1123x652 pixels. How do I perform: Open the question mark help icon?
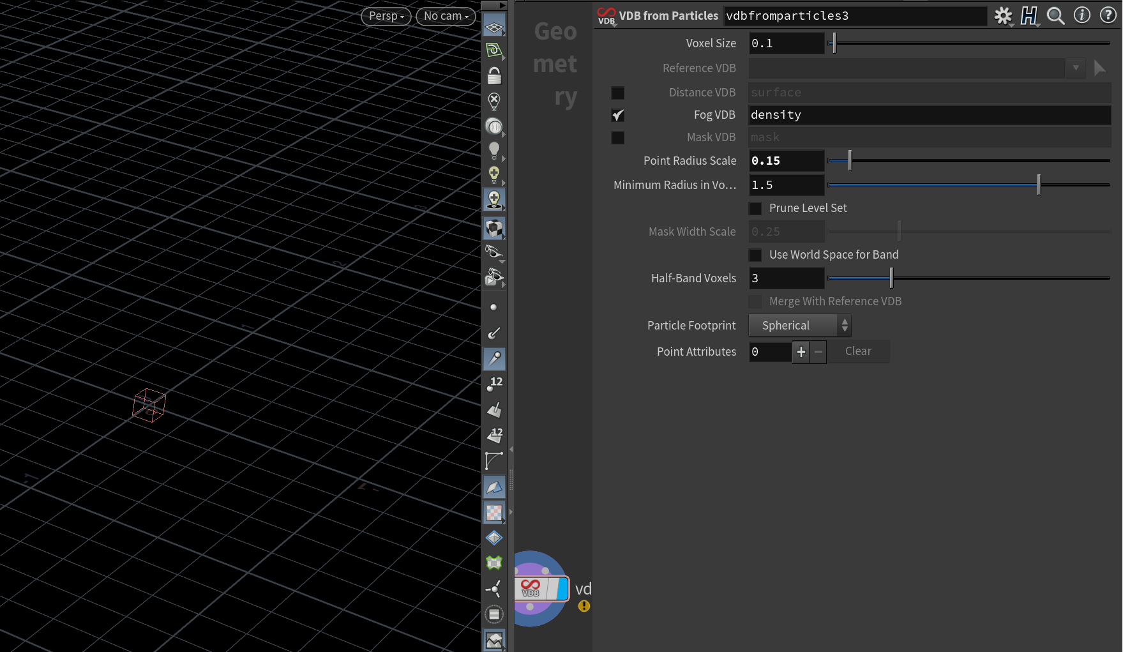1108,15
